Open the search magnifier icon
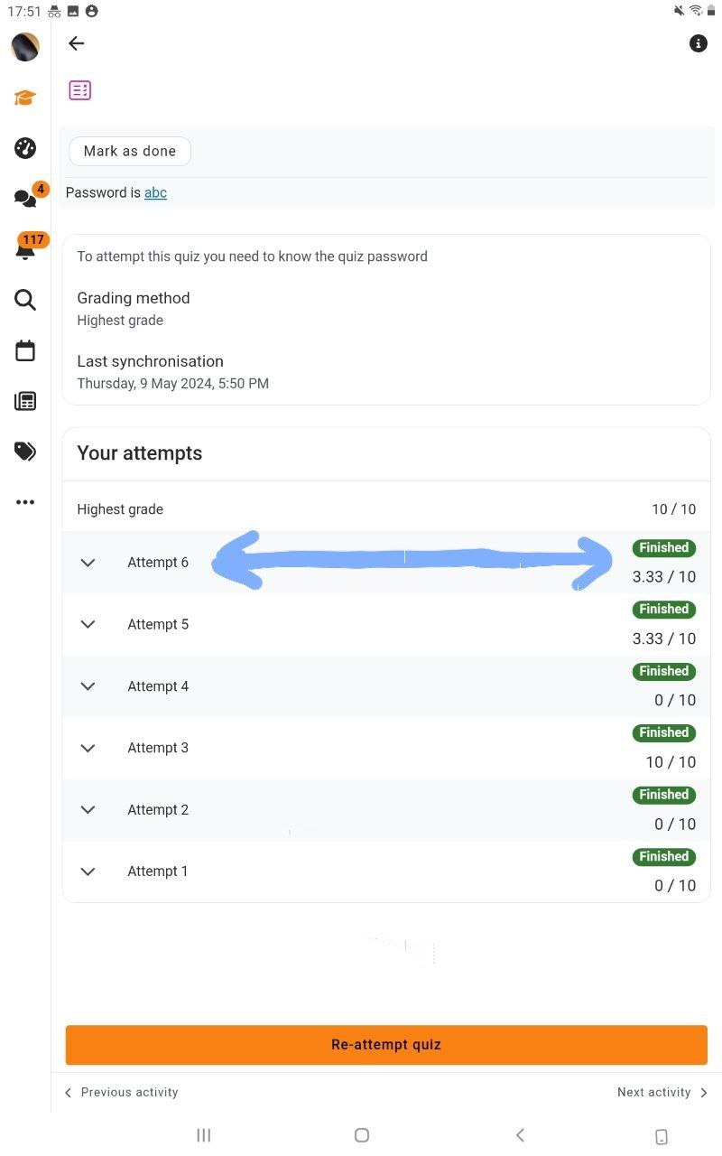722x1156 pixels. [25, 300]
